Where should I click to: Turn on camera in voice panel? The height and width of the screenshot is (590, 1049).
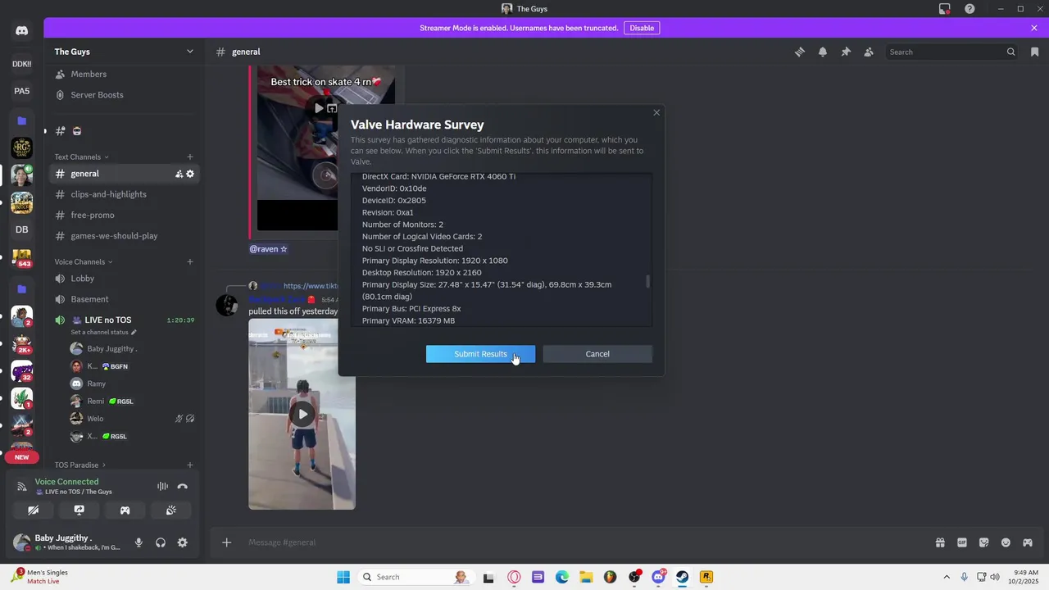pyautogui.click(x=34, y=510)
